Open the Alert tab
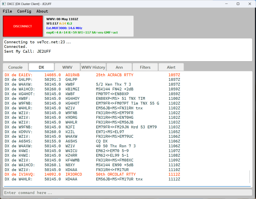The width and height of the screenshot is (256, 199). coord(171,67)
